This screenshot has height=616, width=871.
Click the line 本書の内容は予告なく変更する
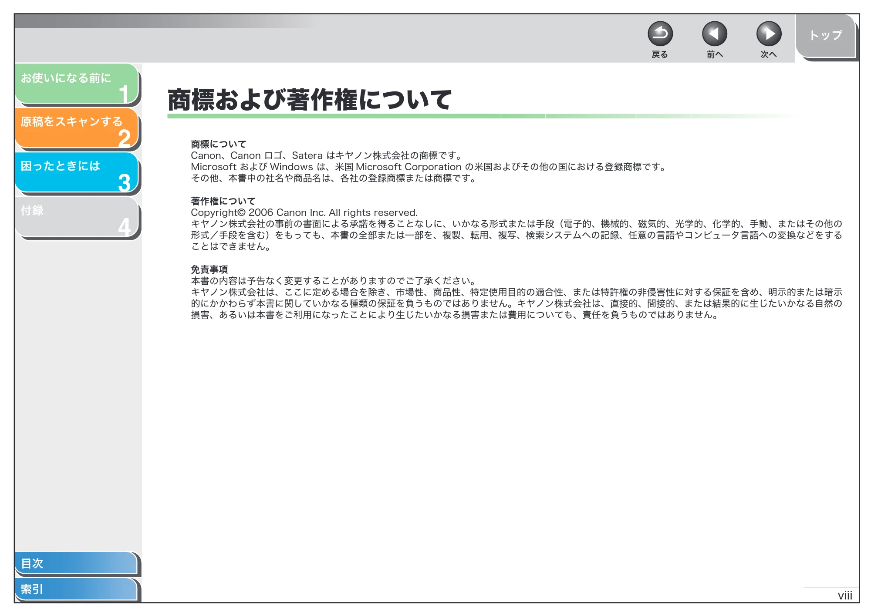[334, 281]
